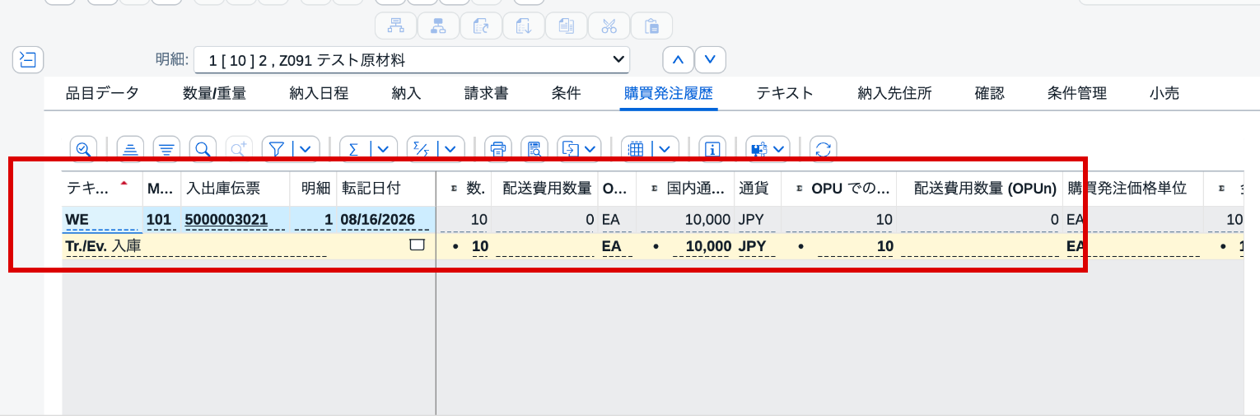This screenshot has height=420, width=1260.
Task: Click the export icon in table toolbar
Action: (x=571, y=149)
